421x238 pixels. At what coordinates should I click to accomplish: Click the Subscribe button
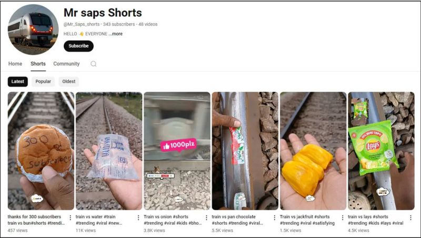click(x=78, y=46)
